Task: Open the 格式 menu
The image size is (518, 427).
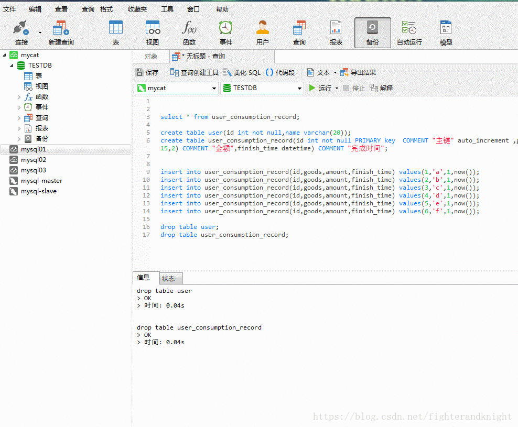Action: tap(106, 9)
